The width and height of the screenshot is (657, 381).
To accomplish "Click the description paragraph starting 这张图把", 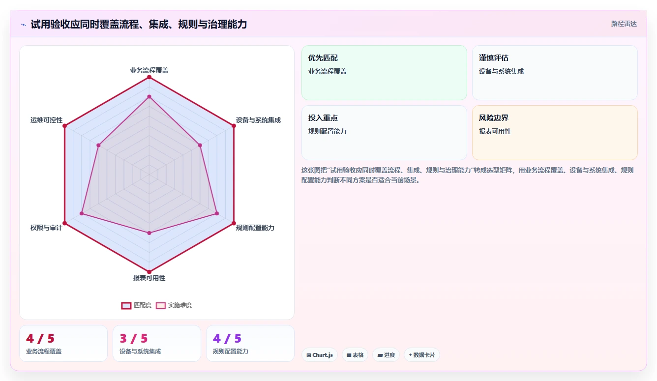I will (x=468, y=175).
